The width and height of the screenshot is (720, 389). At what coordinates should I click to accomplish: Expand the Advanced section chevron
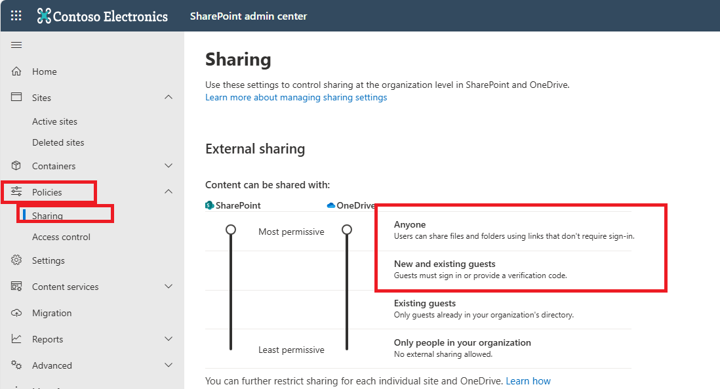coord(169,365)
